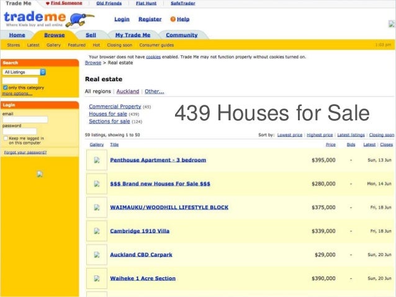Click the Closes column header

tap(387, 144)
